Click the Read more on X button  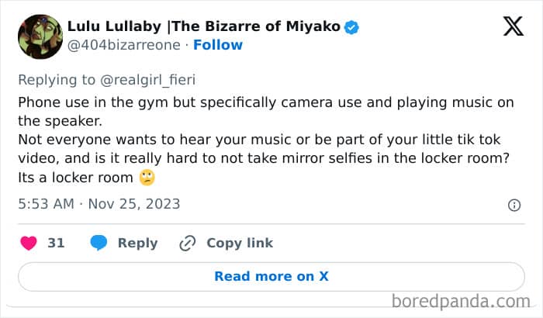[271, 276]
